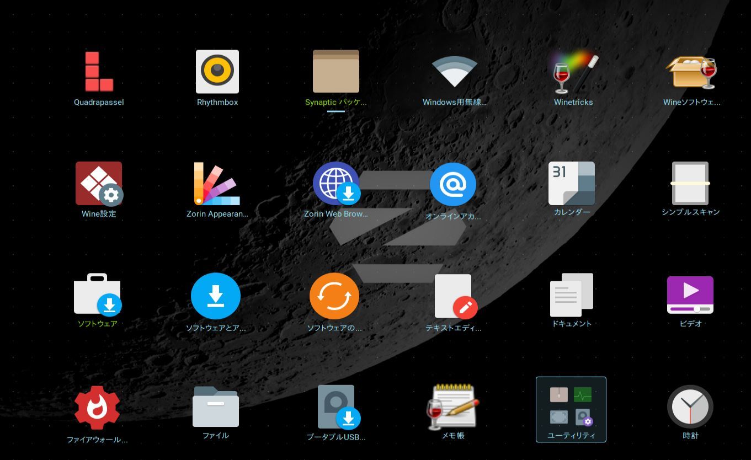This screenshot has height=460, width=751.
Task: Launch Rhythmbox music player
Action: 217,72
